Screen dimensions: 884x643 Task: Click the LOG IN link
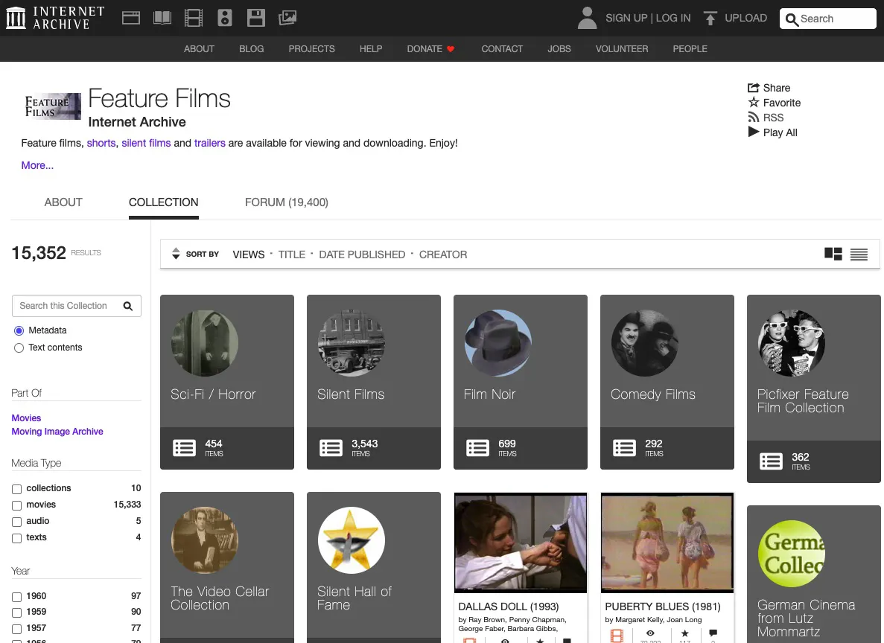point(673,18)
